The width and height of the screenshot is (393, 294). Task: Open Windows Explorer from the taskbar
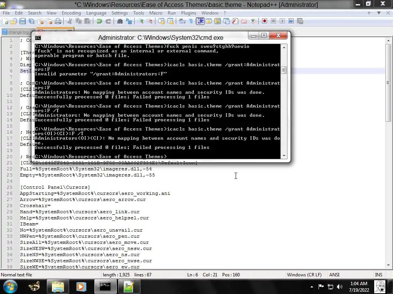point(58,286)
